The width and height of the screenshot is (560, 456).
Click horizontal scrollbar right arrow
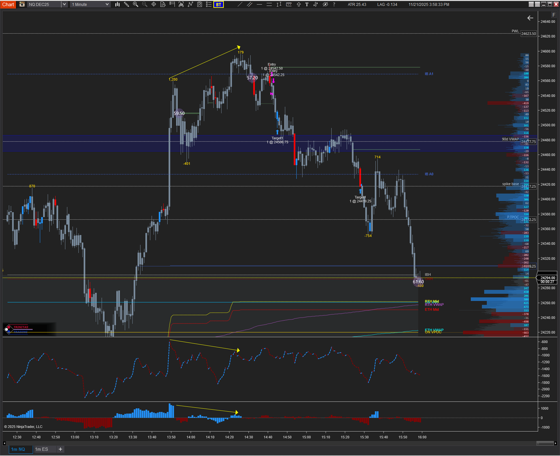556,442
